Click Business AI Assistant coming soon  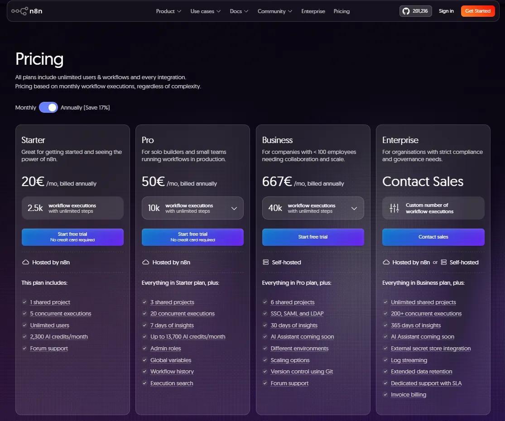click(302, 337)
